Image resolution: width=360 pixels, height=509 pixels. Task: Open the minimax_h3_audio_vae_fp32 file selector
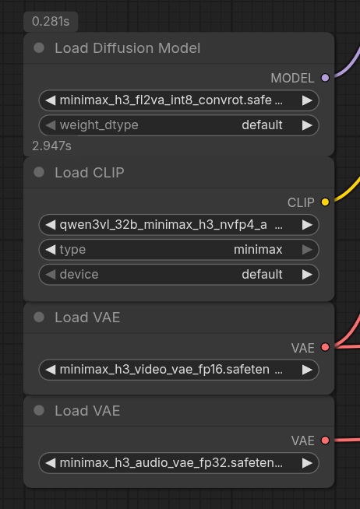click(178, 463)
